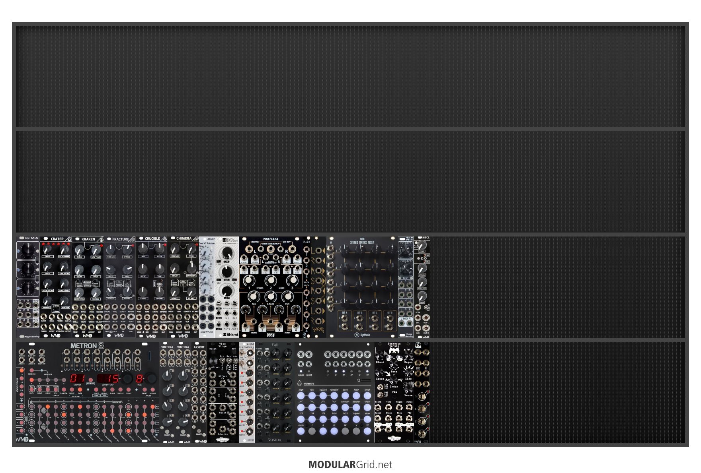Open the Metron sequencer title

click(x=84, y=346)
